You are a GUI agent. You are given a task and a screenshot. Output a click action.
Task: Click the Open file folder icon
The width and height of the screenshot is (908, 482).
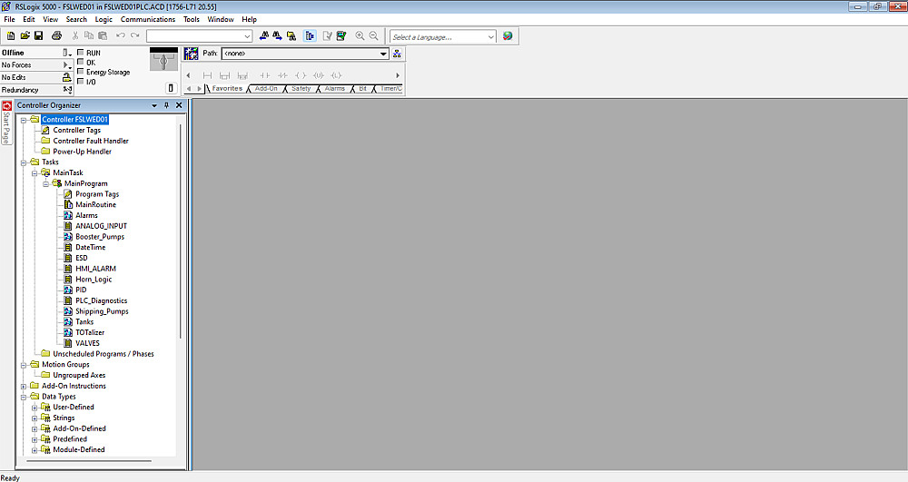click(x=25, y=36)
